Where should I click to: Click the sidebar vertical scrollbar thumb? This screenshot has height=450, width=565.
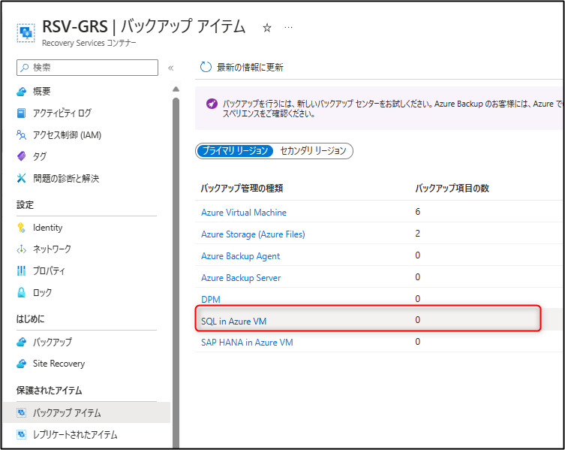(x=176, y=273)
